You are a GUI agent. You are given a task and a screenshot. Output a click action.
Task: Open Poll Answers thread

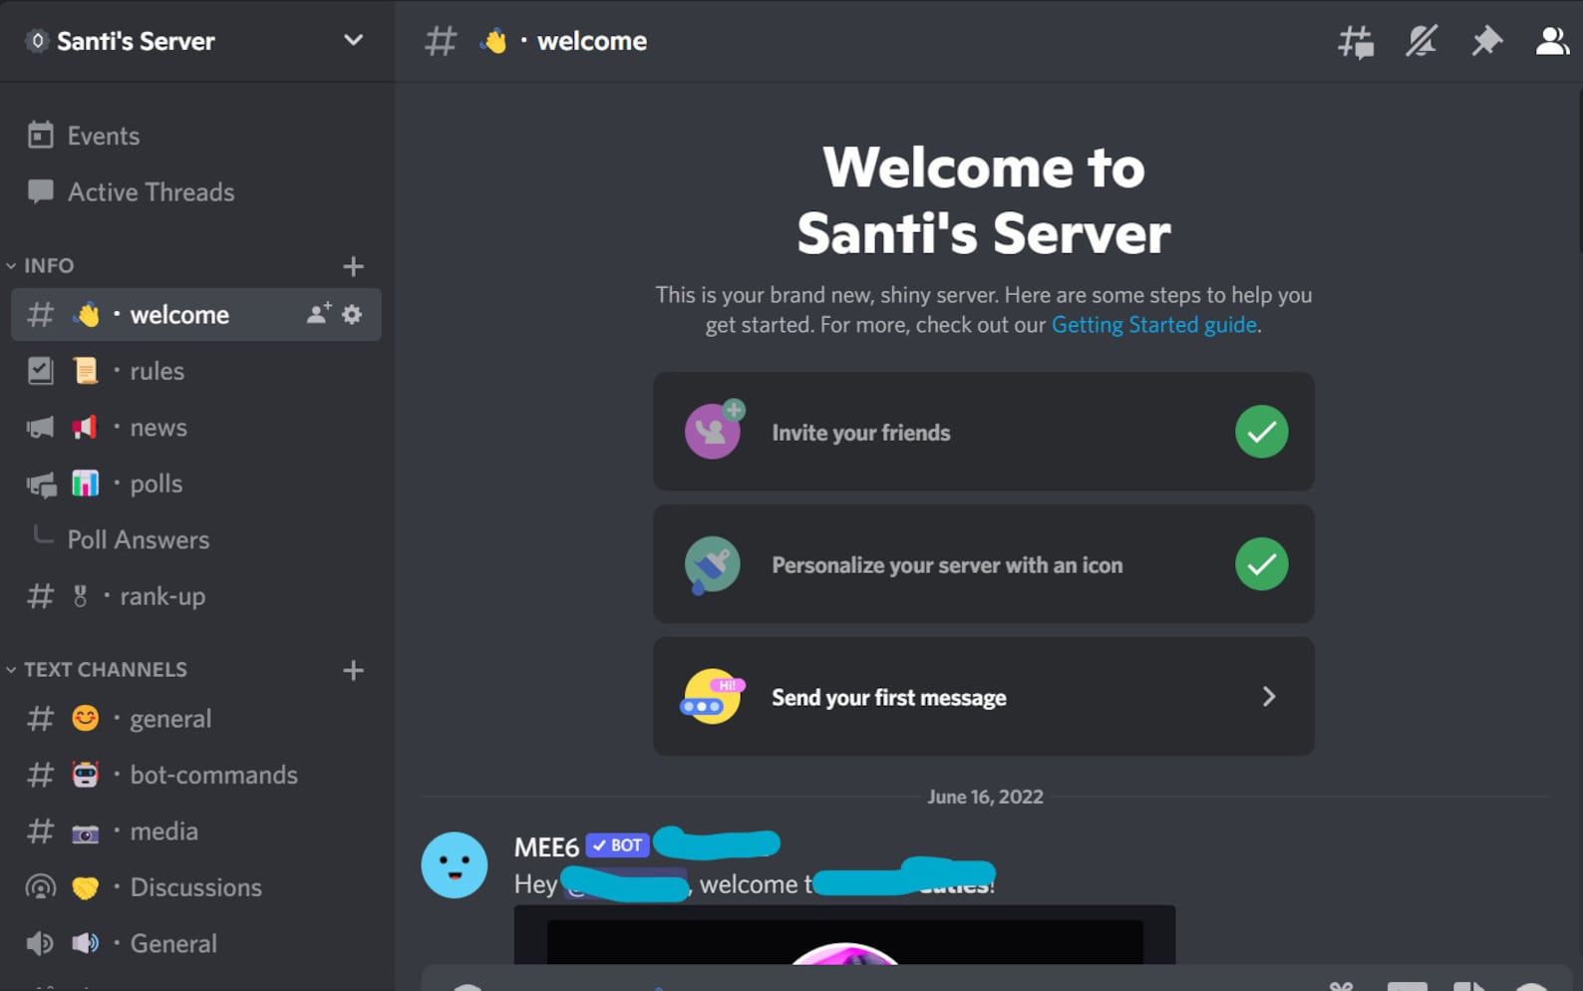[139, 539]
